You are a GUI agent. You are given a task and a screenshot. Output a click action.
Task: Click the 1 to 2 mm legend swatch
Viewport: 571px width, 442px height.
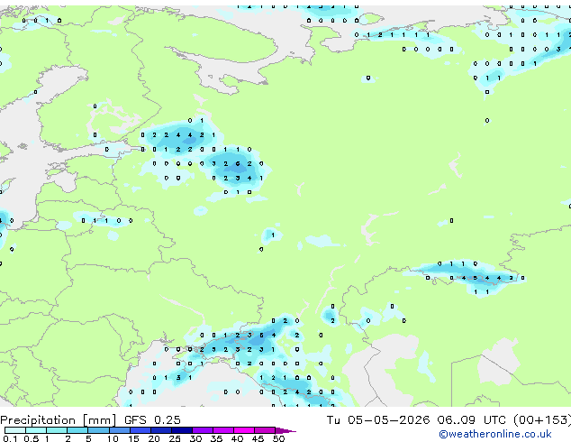pos(57,430)
